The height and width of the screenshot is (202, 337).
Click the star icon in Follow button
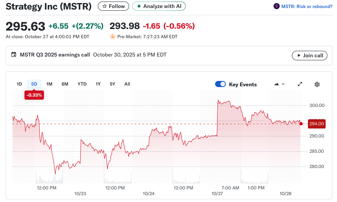(x=105, y=6)
